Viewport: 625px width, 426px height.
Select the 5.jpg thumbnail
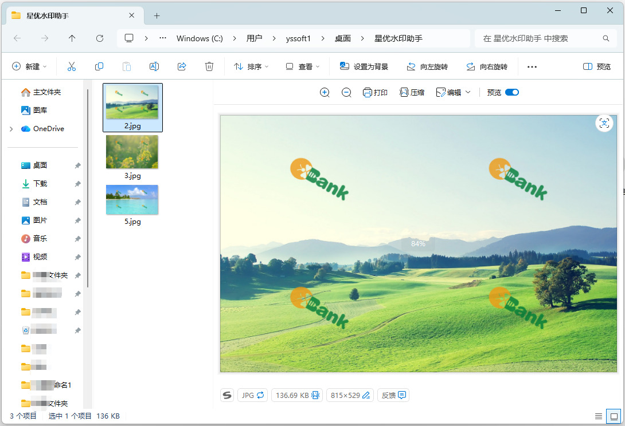132,206
